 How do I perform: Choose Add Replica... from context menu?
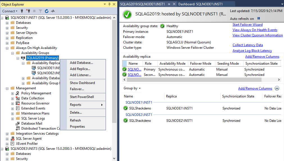click(83, 69)
